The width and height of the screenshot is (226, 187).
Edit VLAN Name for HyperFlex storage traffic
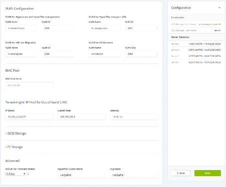pos(105,28)
